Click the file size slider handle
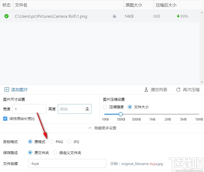Image resolution: width=204 pixels, height=172 pixels. (121, 114)
